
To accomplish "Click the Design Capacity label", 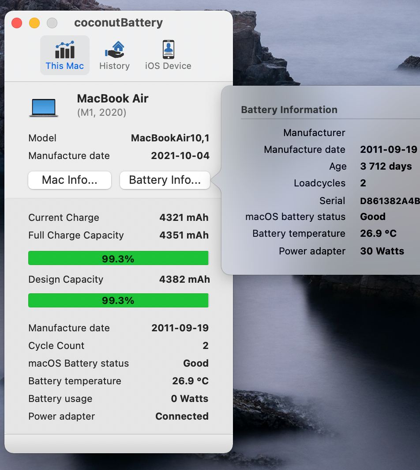I will click(66, 279).
